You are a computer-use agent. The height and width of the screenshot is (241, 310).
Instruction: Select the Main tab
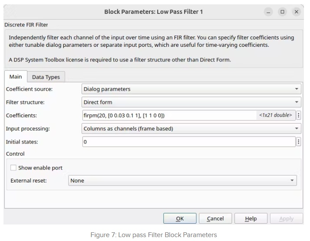point(16,77)
